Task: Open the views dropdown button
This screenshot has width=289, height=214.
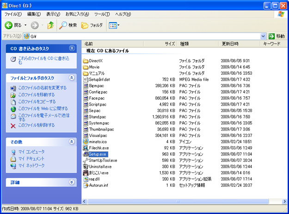Action: (x=114, y=25)
